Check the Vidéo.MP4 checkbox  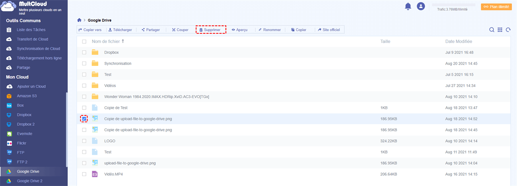click(x=84, y=174)
